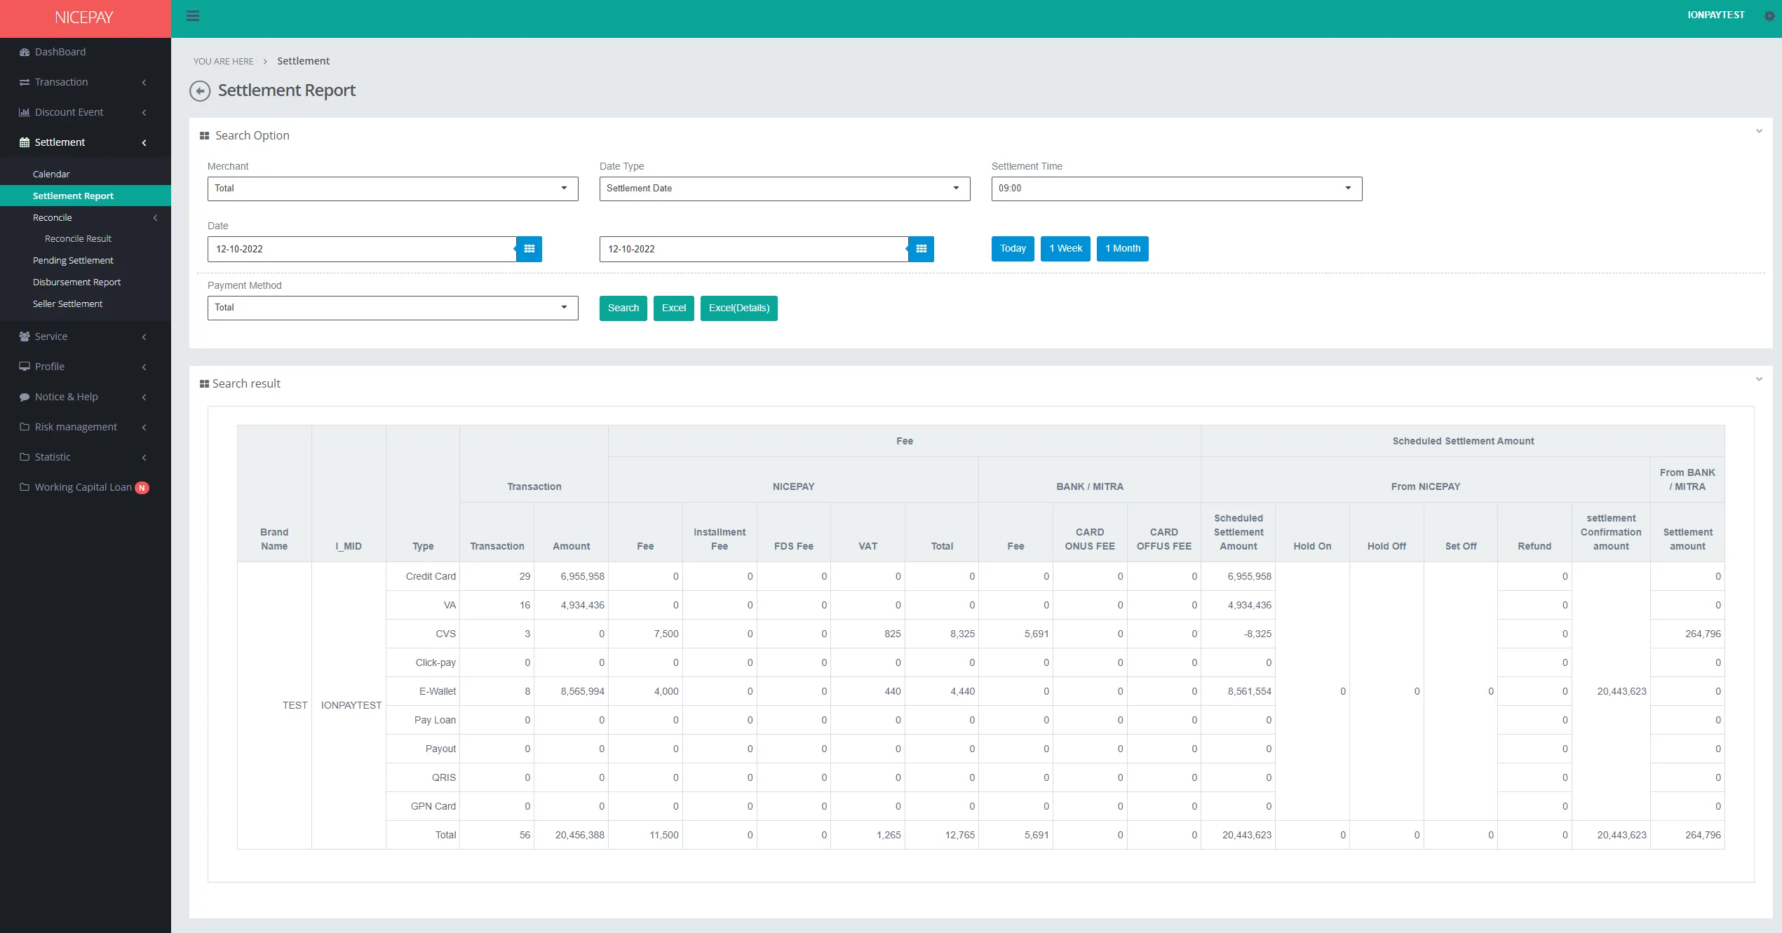The height and width of the screenshot is (933, 1782).
Task: Click the Discount Event chart icon
Action: click(x=25, y=112)
